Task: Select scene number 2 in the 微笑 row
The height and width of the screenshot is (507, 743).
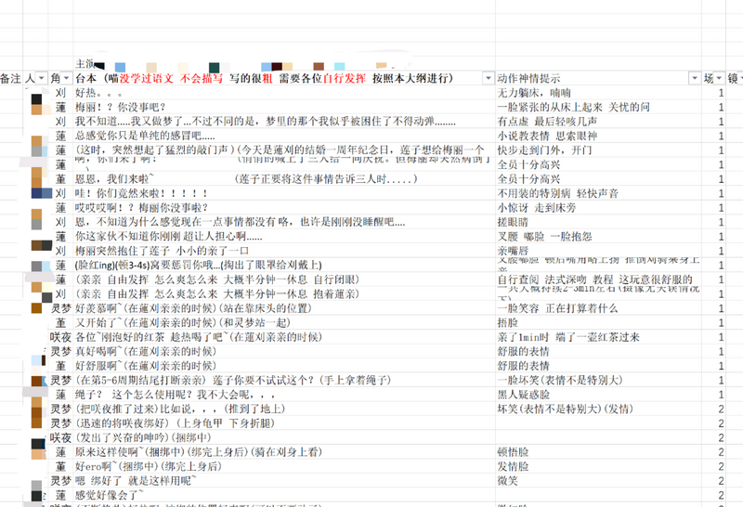Action: (713, 481)
